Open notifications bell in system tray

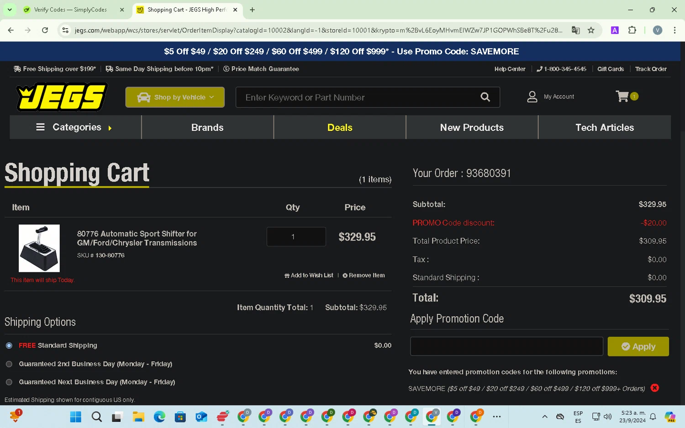pyautogui.click(x=653, y=417)
